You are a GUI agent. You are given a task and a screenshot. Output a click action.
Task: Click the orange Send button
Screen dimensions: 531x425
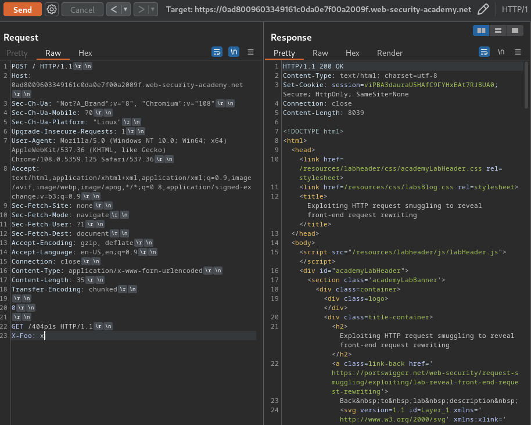22,9
